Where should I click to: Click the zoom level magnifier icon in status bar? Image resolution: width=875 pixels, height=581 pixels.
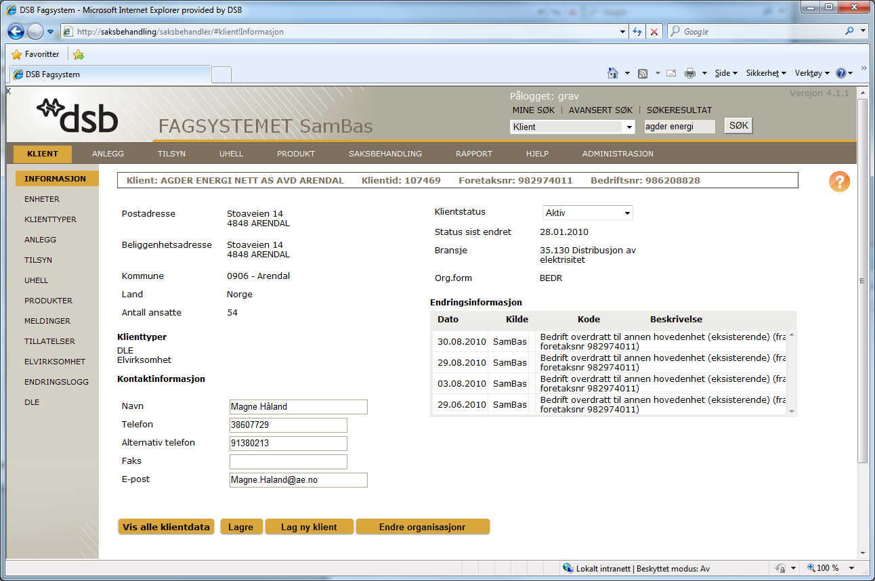tap(811, 568)
